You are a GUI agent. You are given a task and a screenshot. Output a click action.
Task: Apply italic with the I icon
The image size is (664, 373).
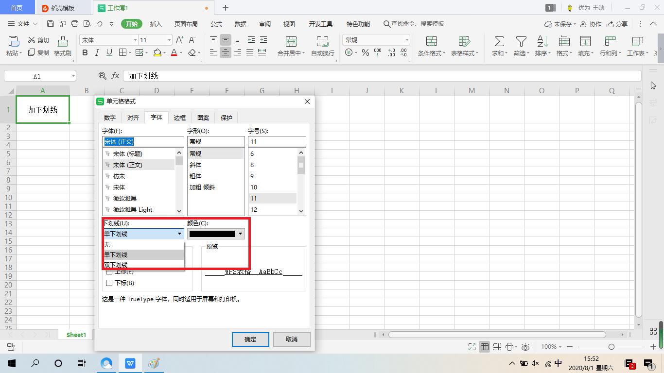[97, 52]
